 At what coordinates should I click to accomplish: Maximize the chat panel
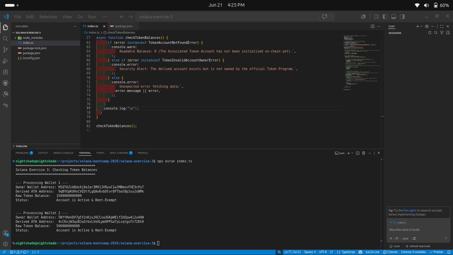[x=441, y=26]
